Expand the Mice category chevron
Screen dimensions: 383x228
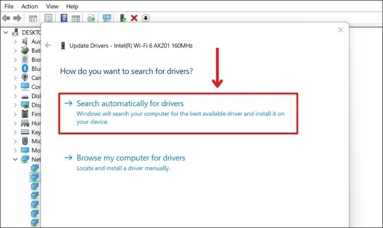[x=15, y=141]
